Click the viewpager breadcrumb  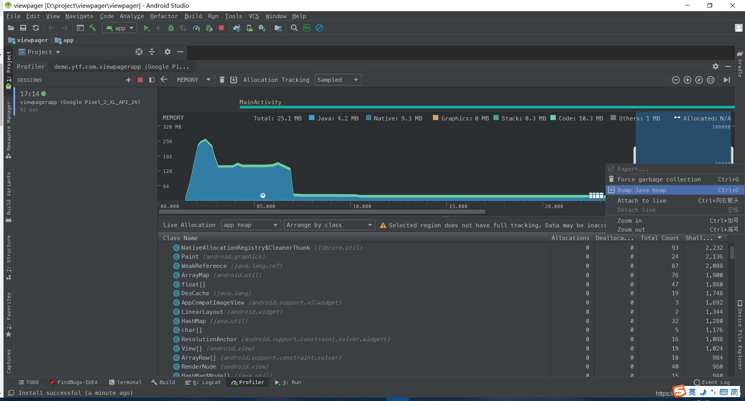point(28,40)
